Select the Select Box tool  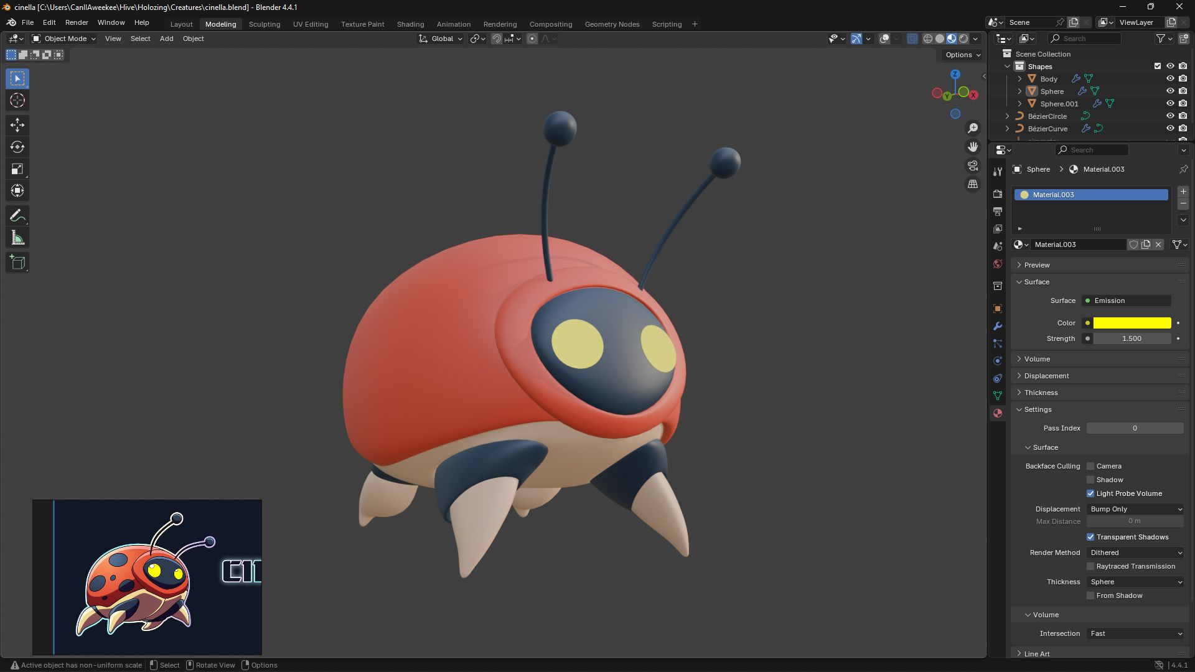pyautogui.click(x=17, y=78)
